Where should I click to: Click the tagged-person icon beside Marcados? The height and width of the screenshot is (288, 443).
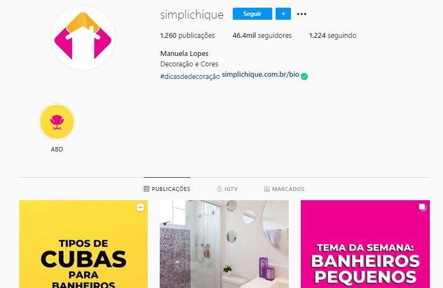pyautogui.click(x=266, y=189)
